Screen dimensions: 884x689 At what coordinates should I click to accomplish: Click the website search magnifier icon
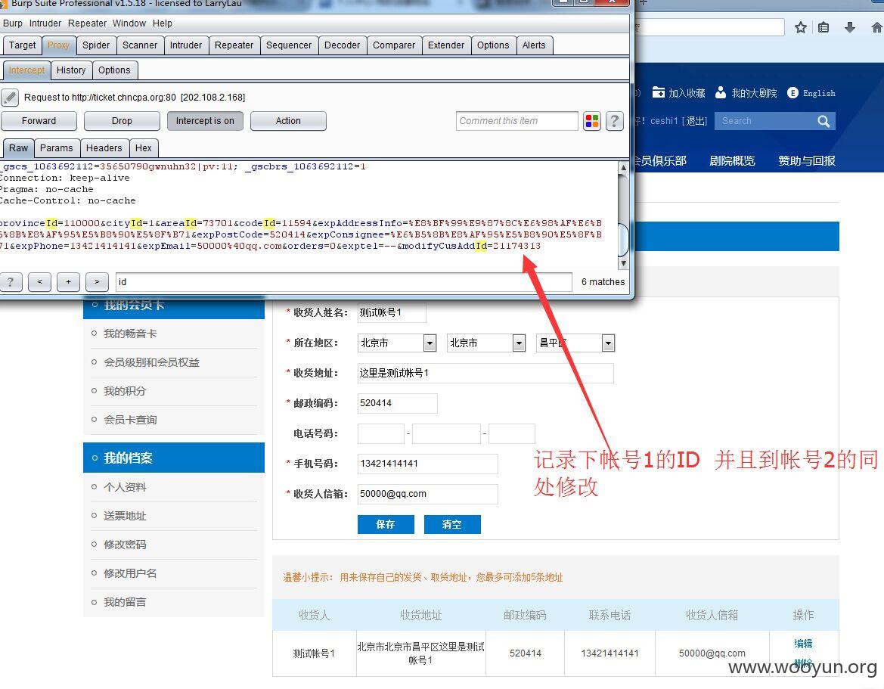[x=824, y=121]
